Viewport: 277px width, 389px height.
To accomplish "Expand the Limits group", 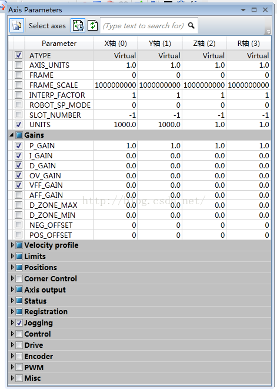I will [x=12, y=256].
